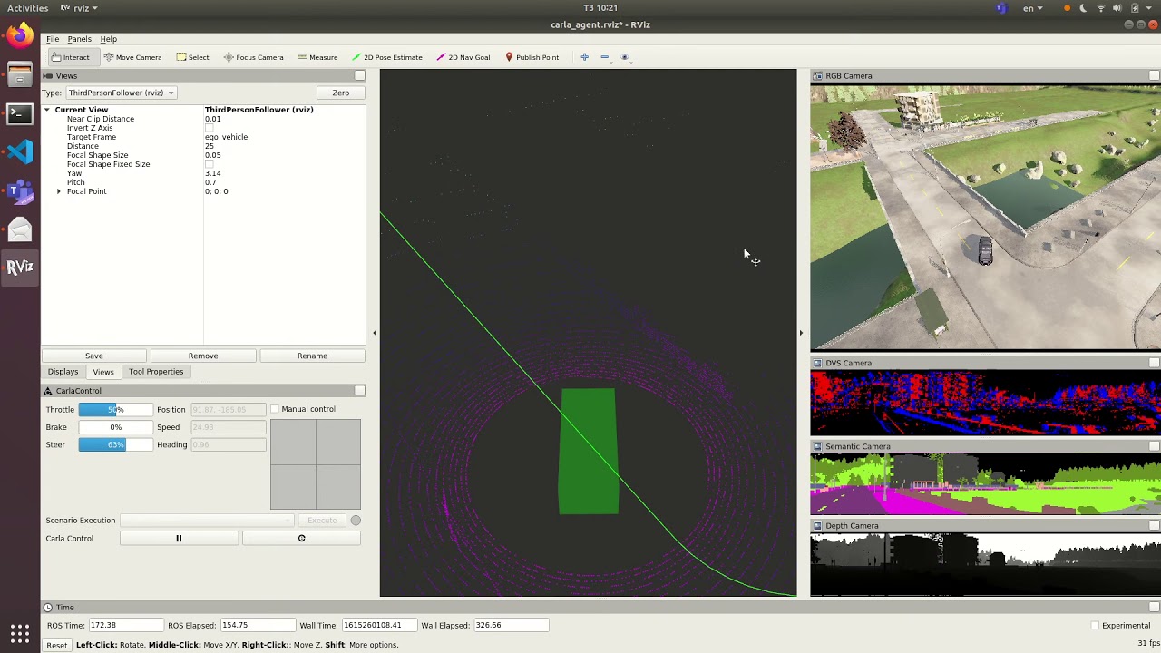Image resolution: width=1161 pixels, height=653 pixels.
Task: Open the en input language menu
Action: click(1032, 8)
